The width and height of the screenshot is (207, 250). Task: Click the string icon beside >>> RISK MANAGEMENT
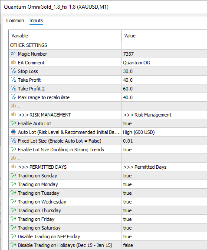13,114
